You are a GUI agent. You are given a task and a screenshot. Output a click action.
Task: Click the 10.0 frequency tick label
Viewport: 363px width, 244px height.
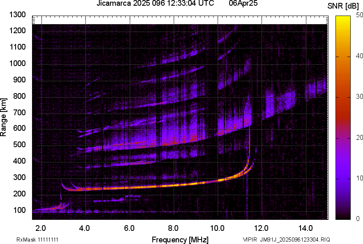(217, 228)
